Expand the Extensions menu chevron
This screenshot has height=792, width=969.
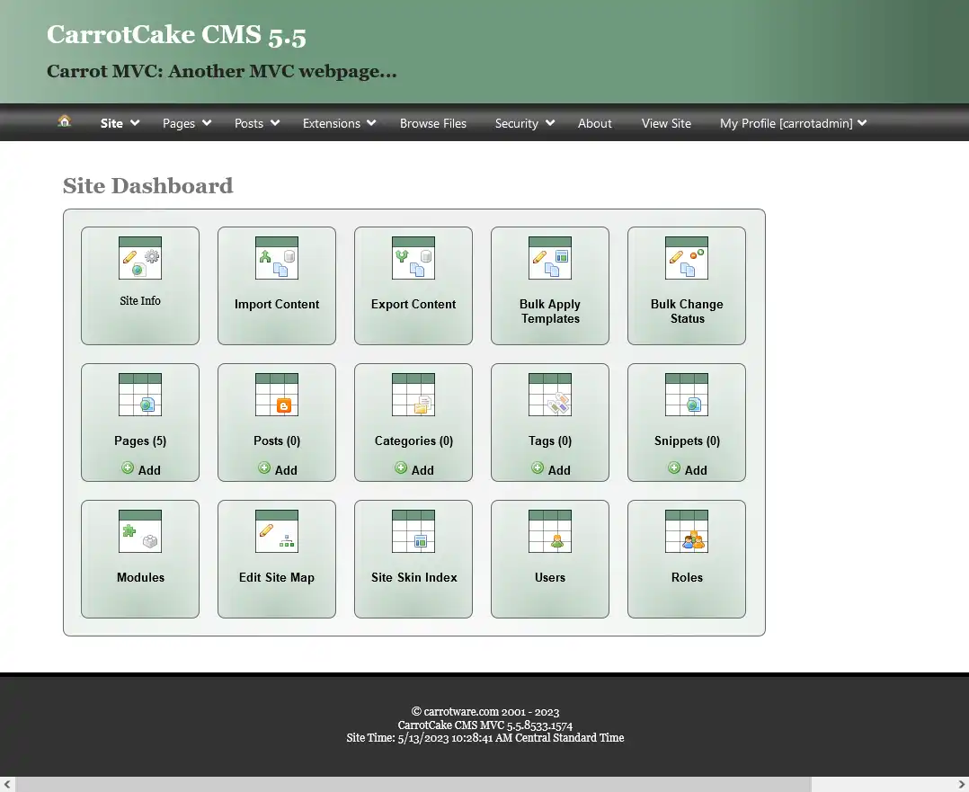pyautogui.click(x=371, y=123)
